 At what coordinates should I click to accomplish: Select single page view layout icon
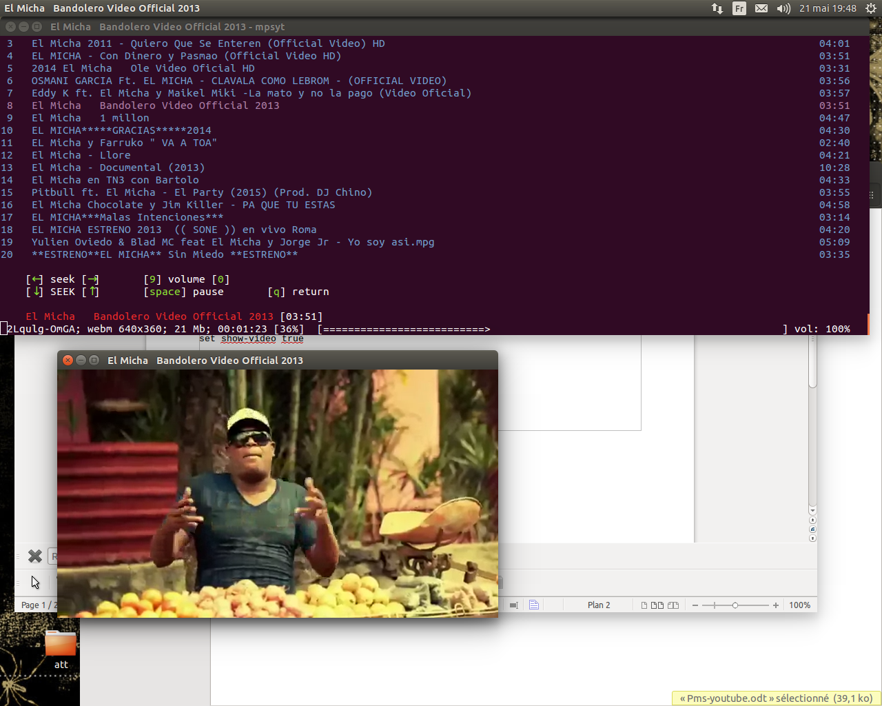pyautogui.click(x=644, y=605)
